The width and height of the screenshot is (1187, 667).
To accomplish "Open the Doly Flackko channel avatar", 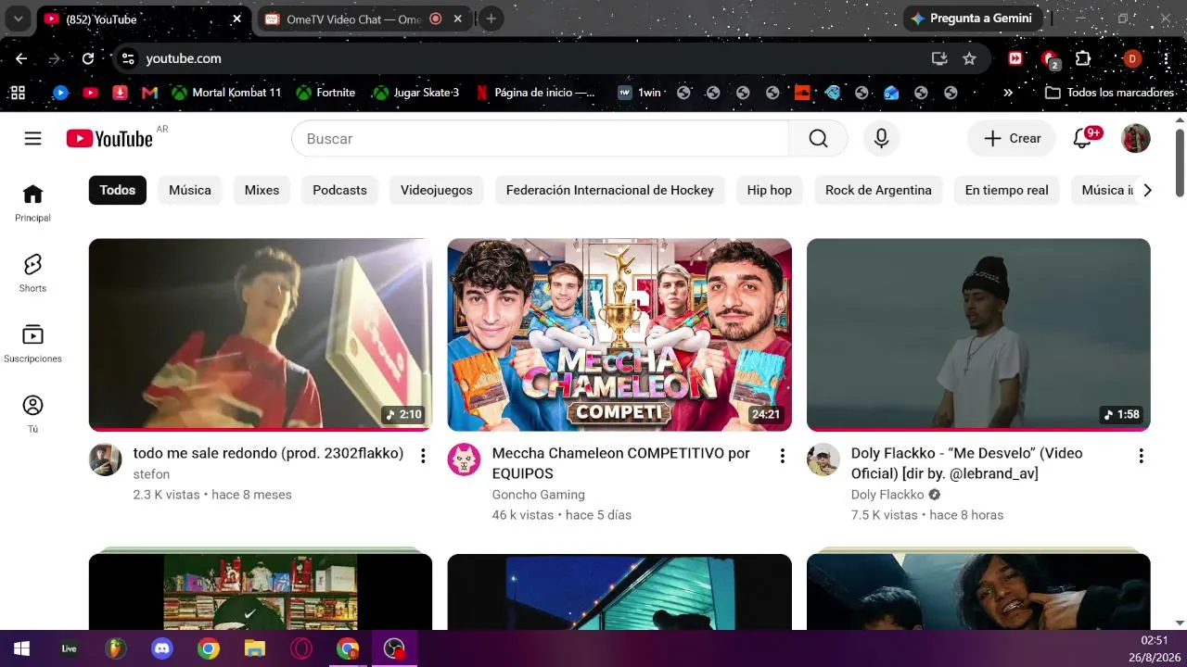I will pyautogui.click(x=823, y=459).
